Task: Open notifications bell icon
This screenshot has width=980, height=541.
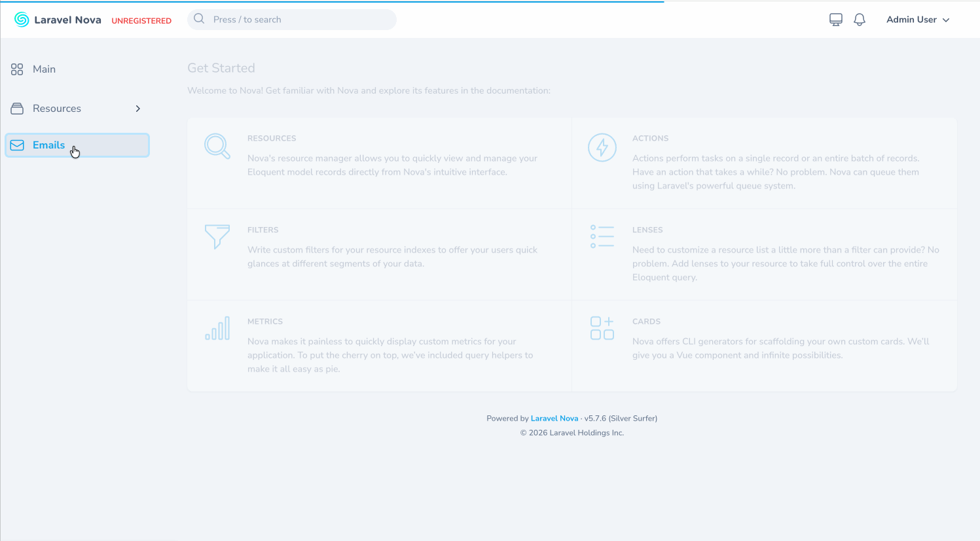Action: [860, 20]
